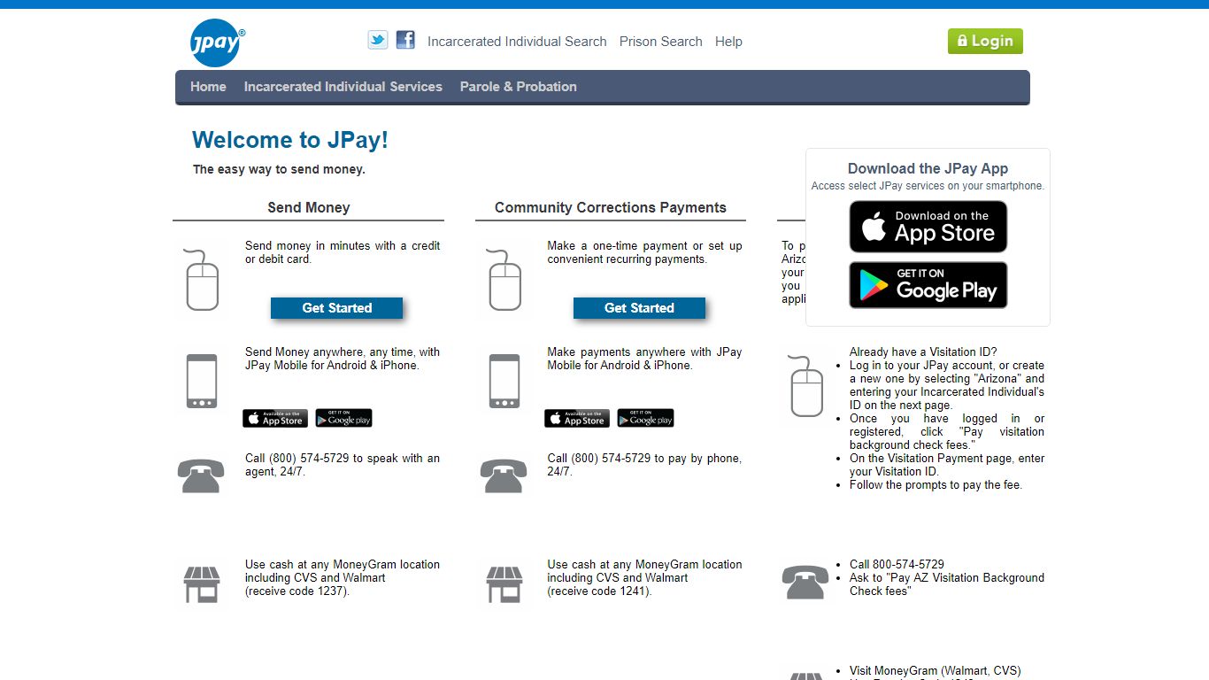
Task: Click mouse icon beside Already have a Visitation ID
Action: pyautogui.click(x=806, y=386)
